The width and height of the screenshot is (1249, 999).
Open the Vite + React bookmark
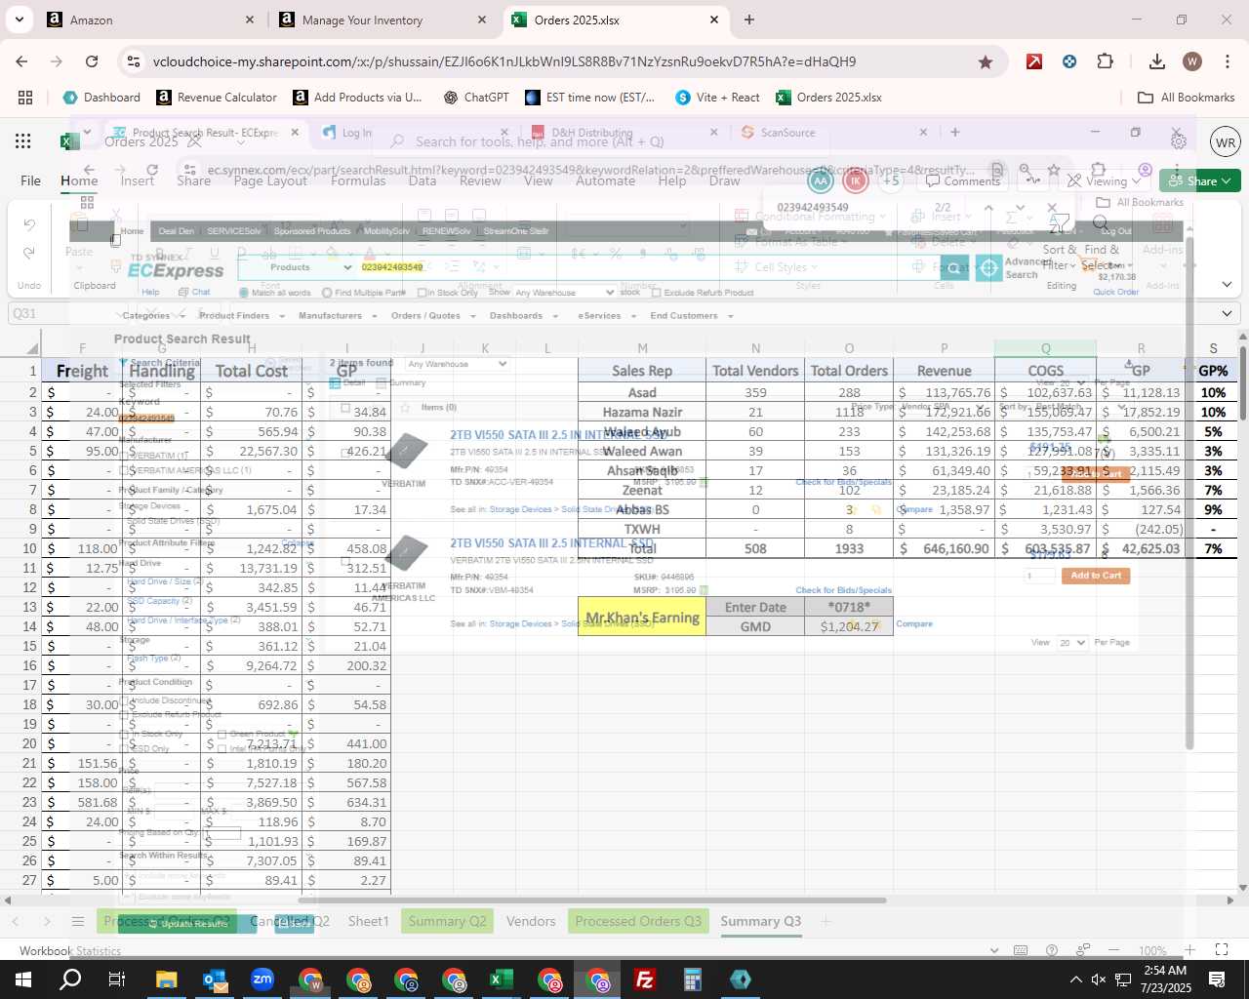[717, 98]
